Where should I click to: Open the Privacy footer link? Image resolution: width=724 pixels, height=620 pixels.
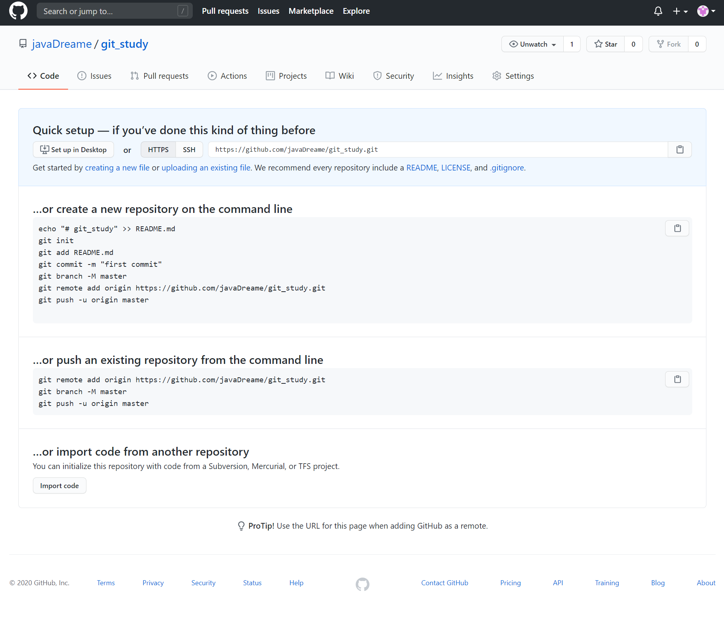pyautogui.click(x=153, y=583)
